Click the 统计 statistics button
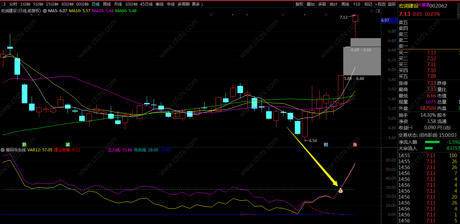This screenshot has width=460, height=224. click(334, 4)
